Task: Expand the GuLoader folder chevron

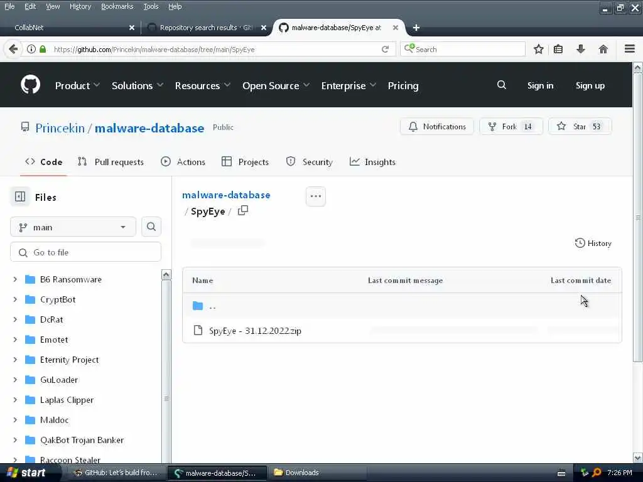Action: click(15, 380)
